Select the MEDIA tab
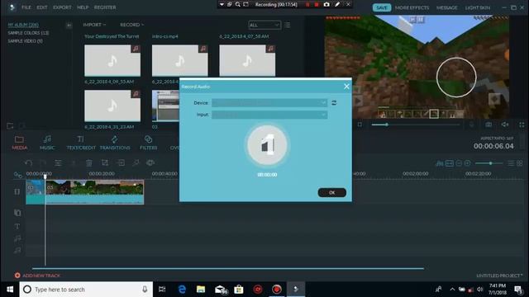This screenshot has height=297, width=529. click(x=19, y=143)
